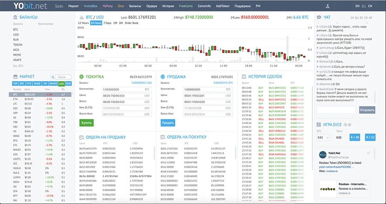
Task: Open Dice from the navigation bar
Action: (x=121, y=6)
